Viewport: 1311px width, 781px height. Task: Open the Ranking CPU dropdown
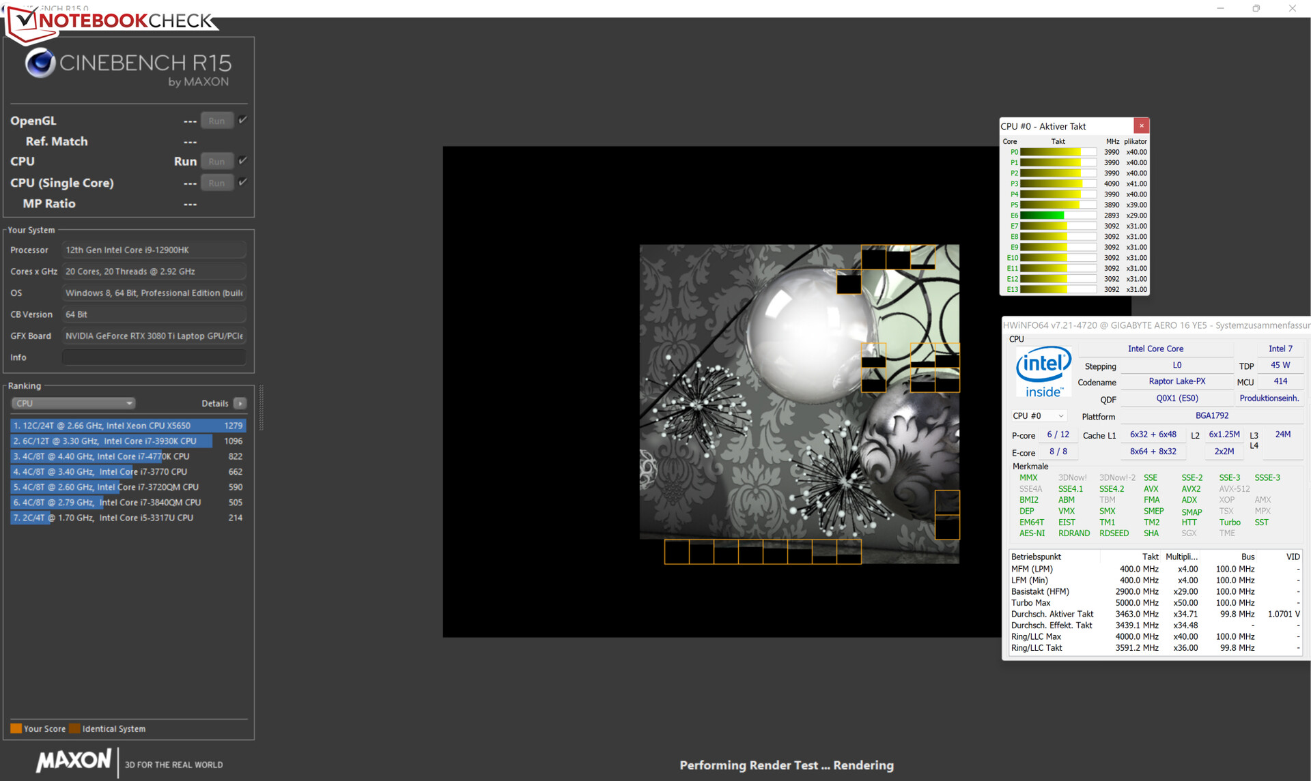pyautogui.click(x=72, y=403)
